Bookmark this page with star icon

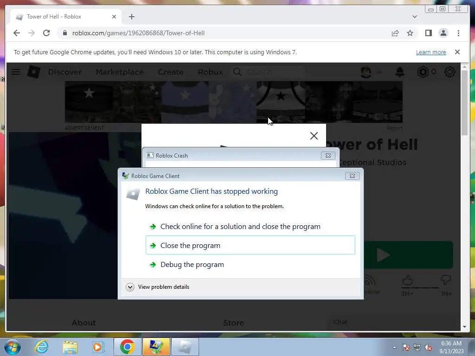410,33
